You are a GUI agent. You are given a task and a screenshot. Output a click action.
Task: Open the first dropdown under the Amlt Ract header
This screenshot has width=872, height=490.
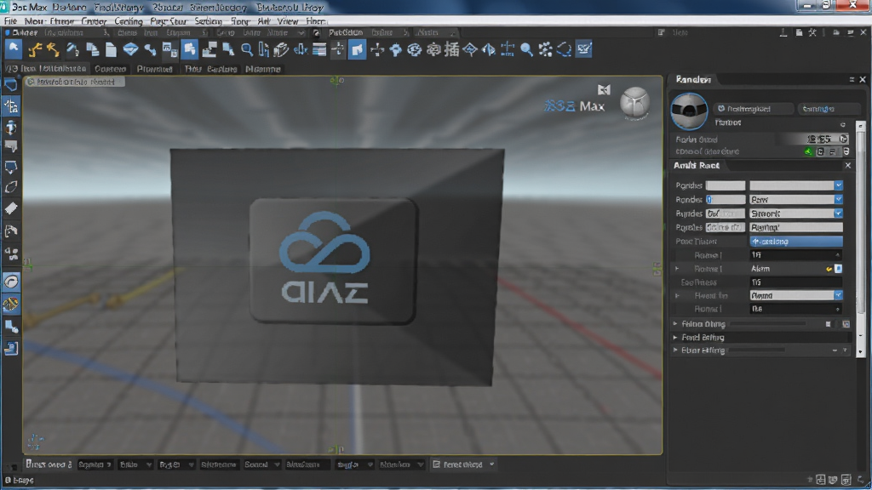[x=796, y=185]
